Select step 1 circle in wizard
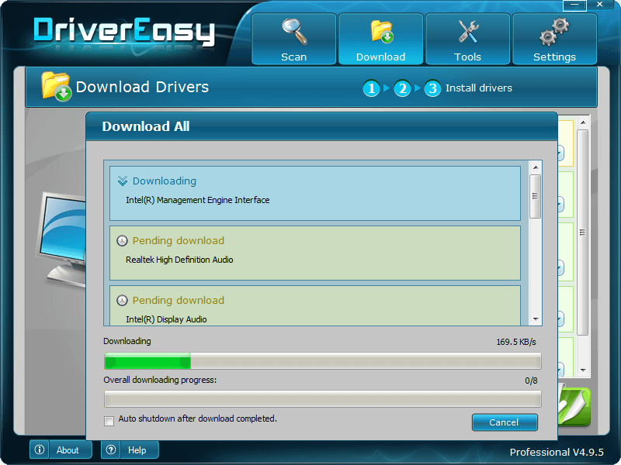Image resolution: width=621 pixels, height=465 pixels. [372, 88]
